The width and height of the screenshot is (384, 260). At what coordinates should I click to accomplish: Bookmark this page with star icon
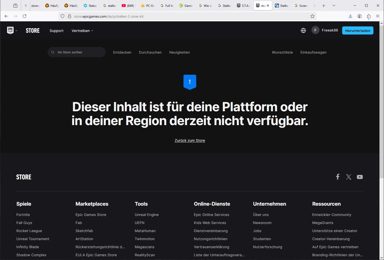pyautogui.click(x=312, y=16)
